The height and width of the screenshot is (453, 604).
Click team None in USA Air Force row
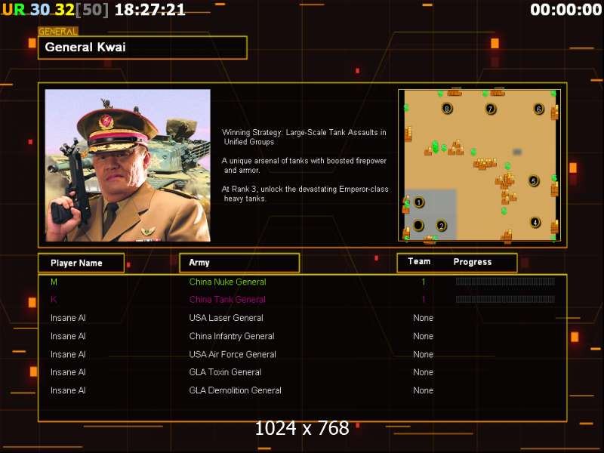(x=424, y=354)
